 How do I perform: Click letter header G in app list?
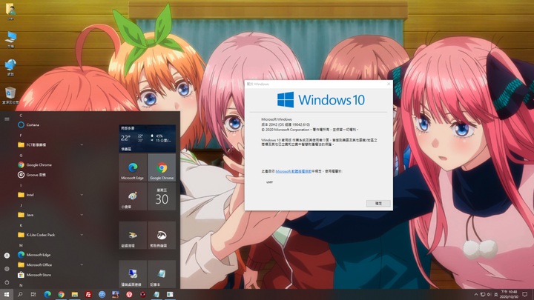tap(21, 156)
